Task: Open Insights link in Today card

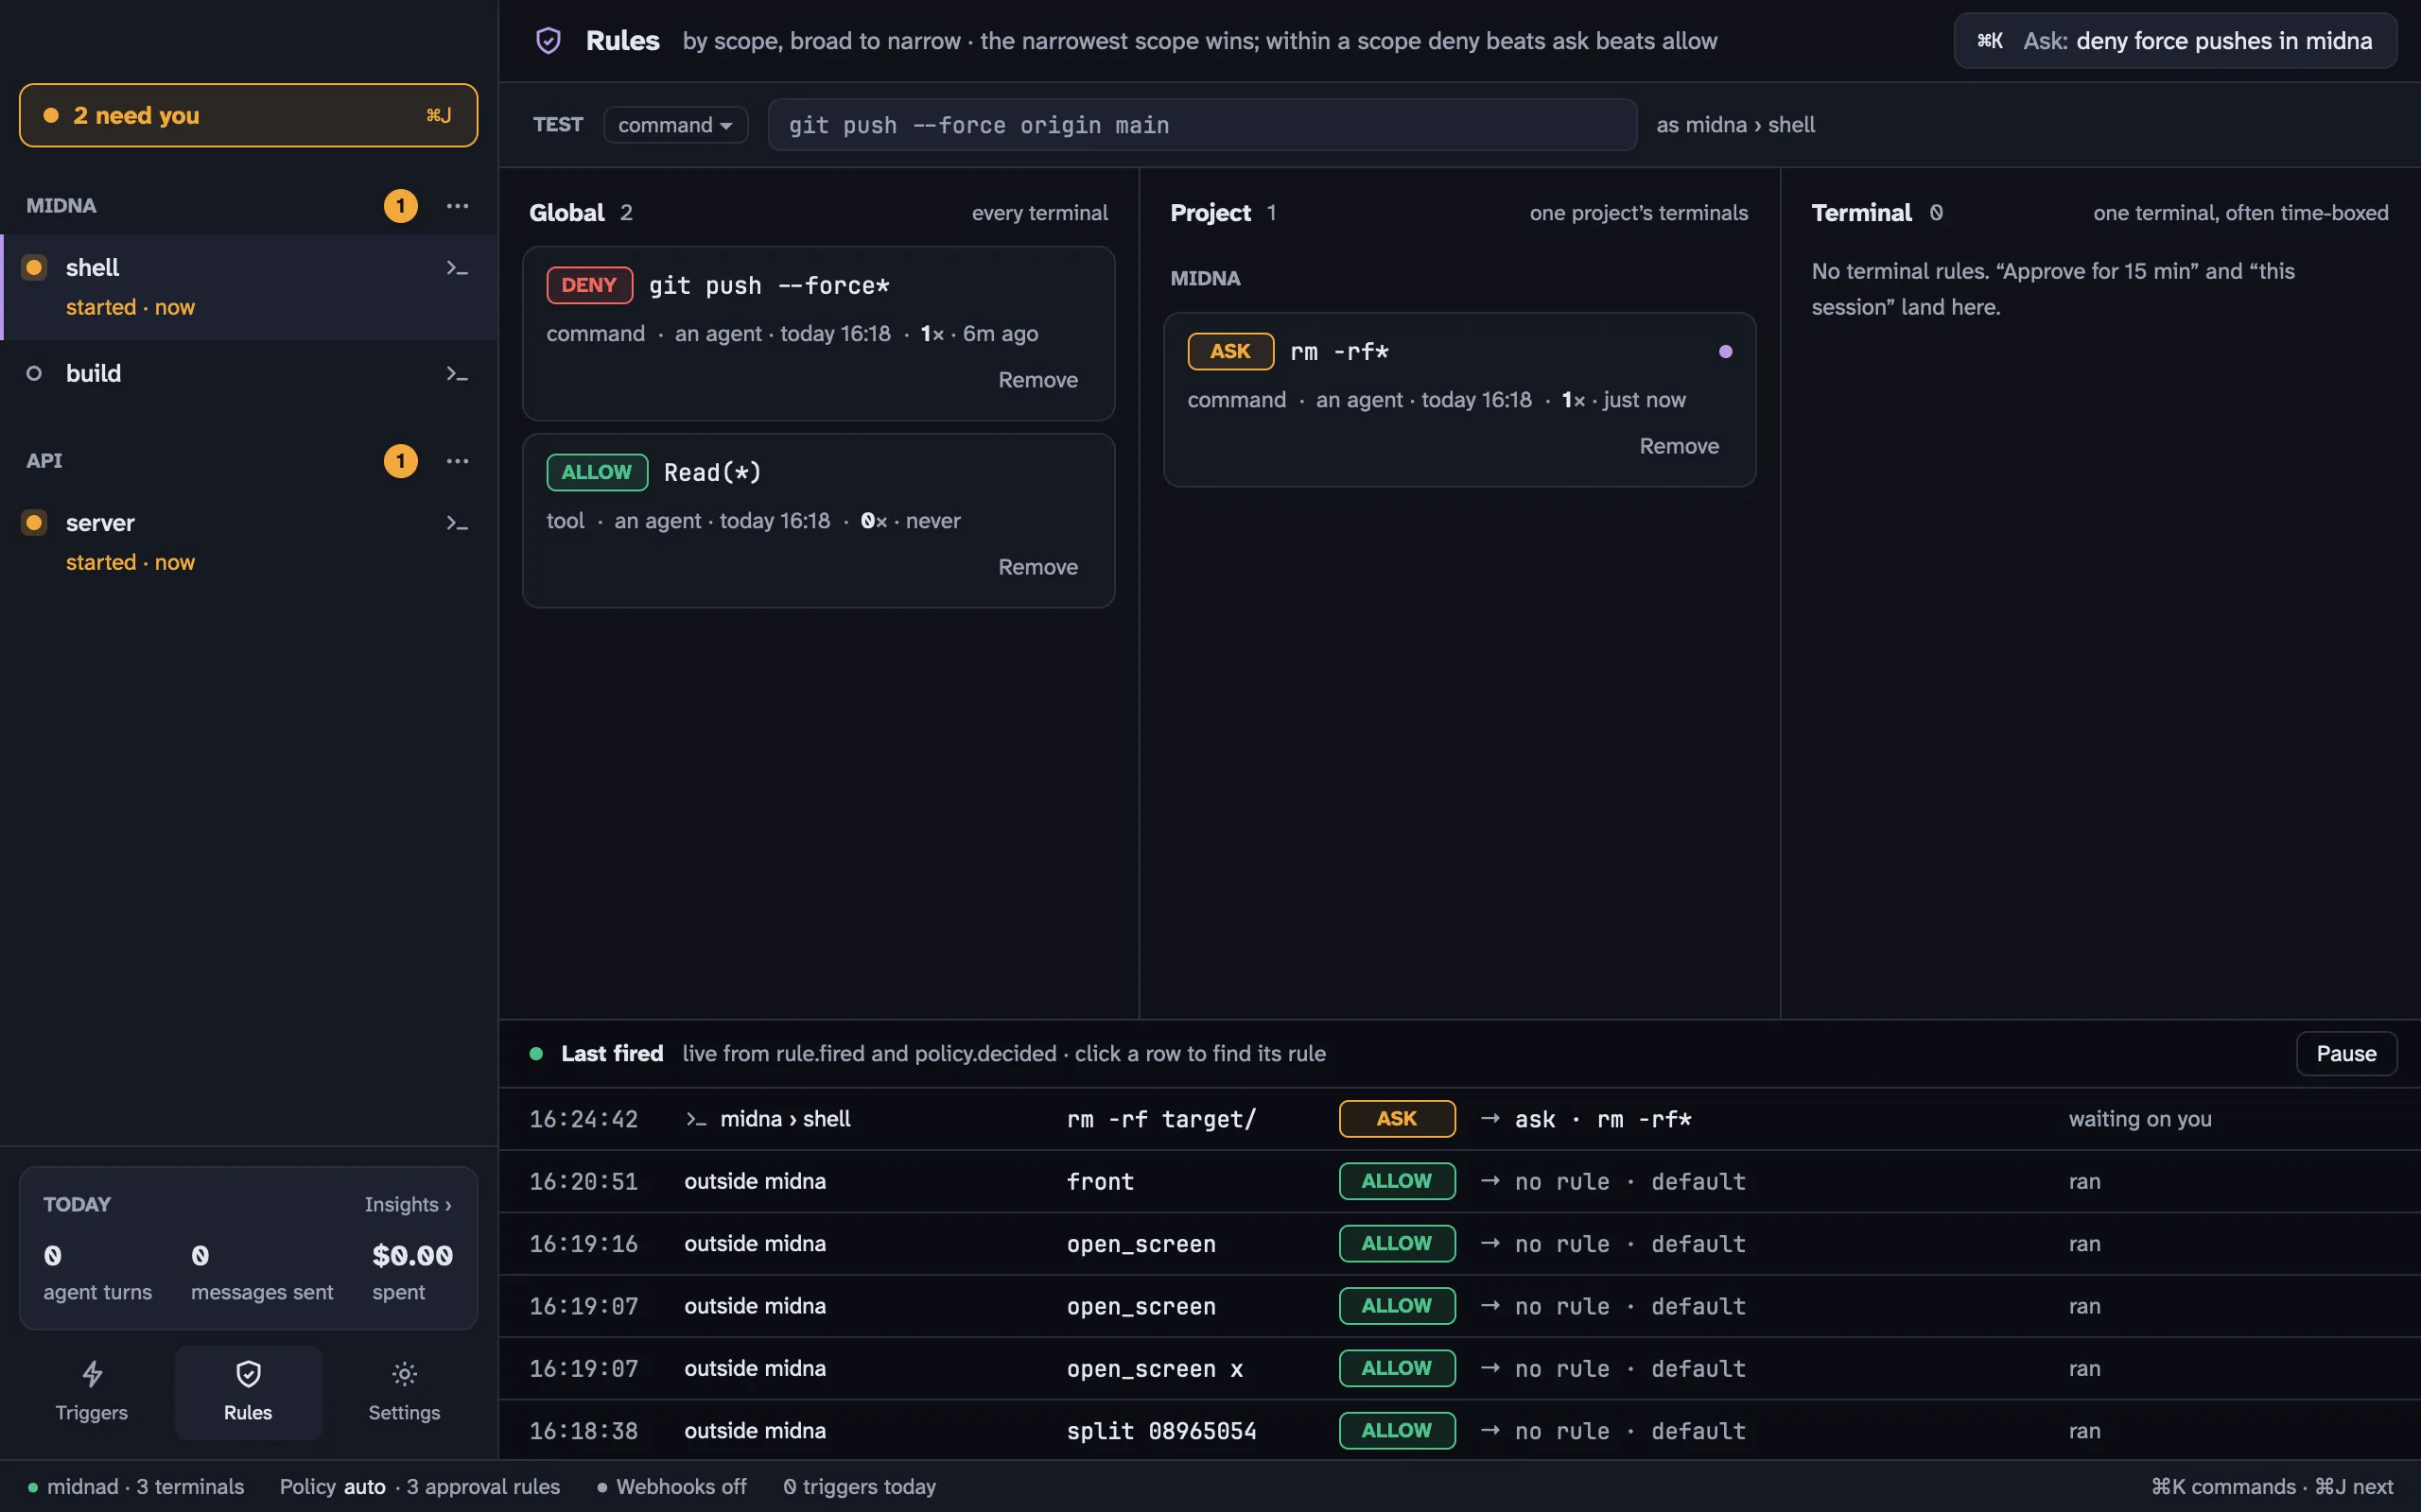Action: 409,1204
